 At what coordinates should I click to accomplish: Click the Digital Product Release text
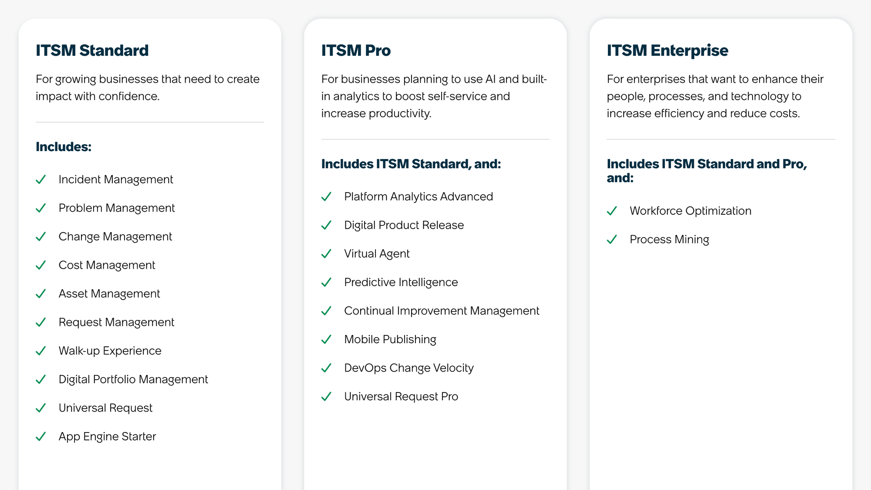pyautogui.click(x=404, y=225)
